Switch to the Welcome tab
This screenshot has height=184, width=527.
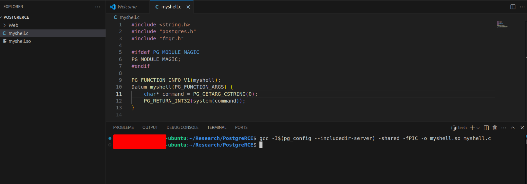click(128, 7)
